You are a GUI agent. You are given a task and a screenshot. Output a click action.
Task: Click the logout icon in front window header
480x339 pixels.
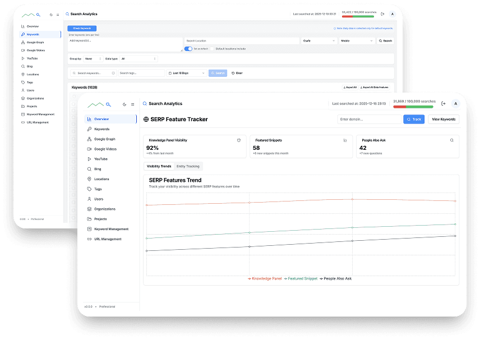tap(443, 104)
